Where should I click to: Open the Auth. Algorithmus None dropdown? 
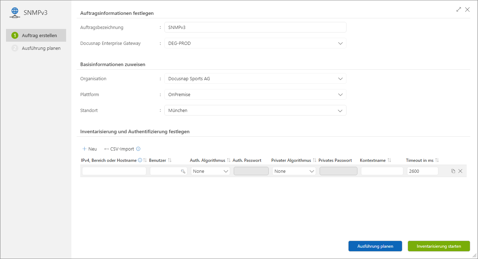(x=211, y=171)
